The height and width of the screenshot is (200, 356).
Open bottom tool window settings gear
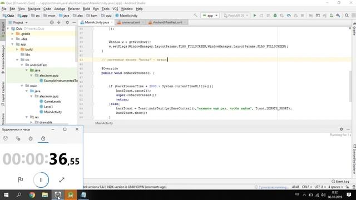pos(341,129)
